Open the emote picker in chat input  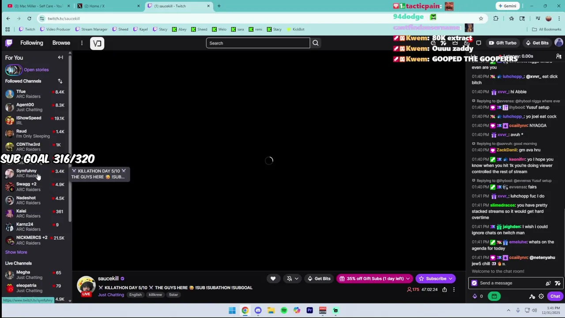[x=557, y=283]
